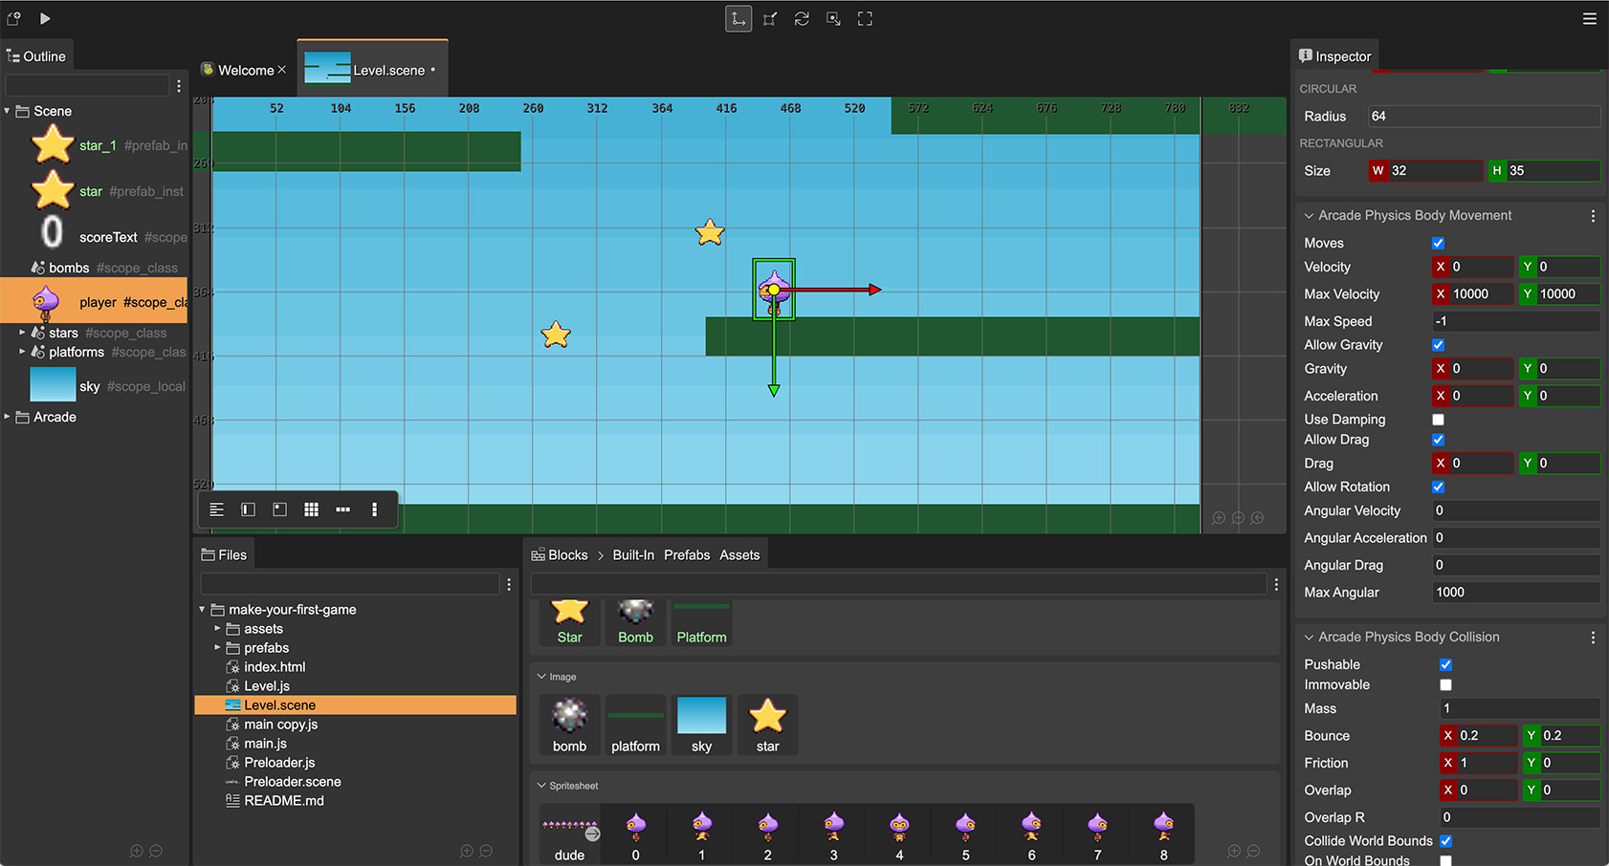Toggle fullscreen icon in top toolbar
This screenshot has height=866, width=1609.
865,19
